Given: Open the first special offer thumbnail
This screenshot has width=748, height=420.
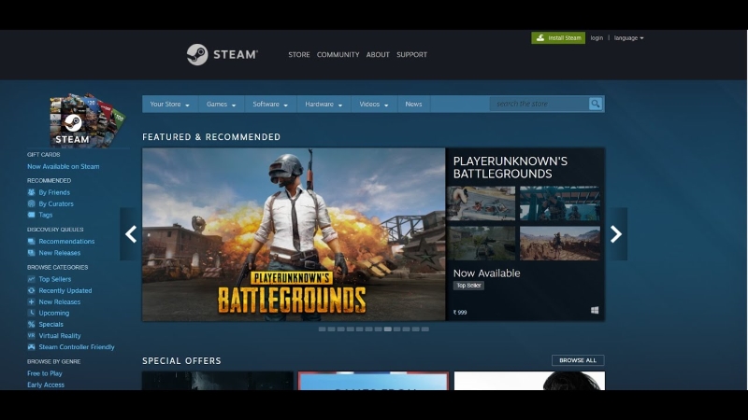Looking at the screenshot, I should tap(218, 381).
